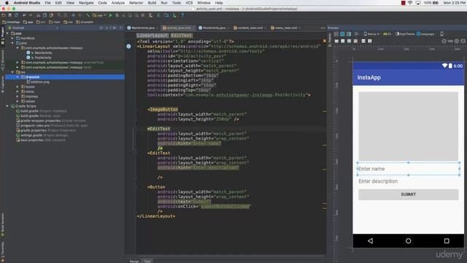Viewport: 467px width, 263px height.
Task: Click the Synchronize icon in main toolbar
Action: pyautogui.click(x=16, y=15)
